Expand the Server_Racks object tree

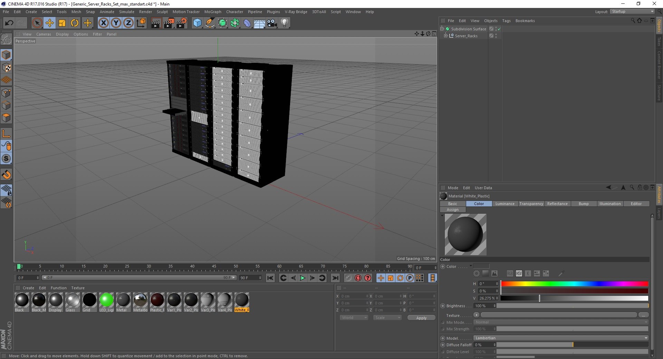point(445,36)
